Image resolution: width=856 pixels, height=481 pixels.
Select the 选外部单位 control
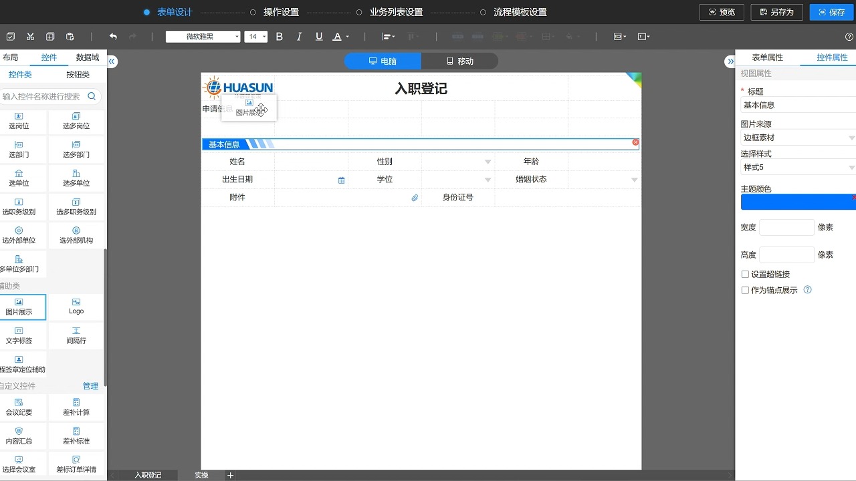pos(19,235)
